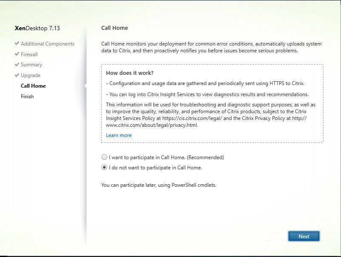
Task: Open the Learn more link
Action: click(x=119, y=135)
